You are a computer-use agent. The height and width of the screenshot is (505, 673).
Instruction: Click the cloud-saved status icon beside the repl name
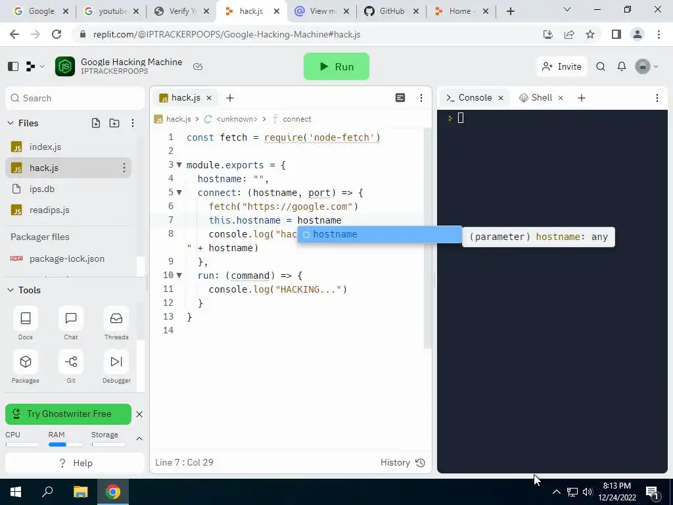coord(198,66)
